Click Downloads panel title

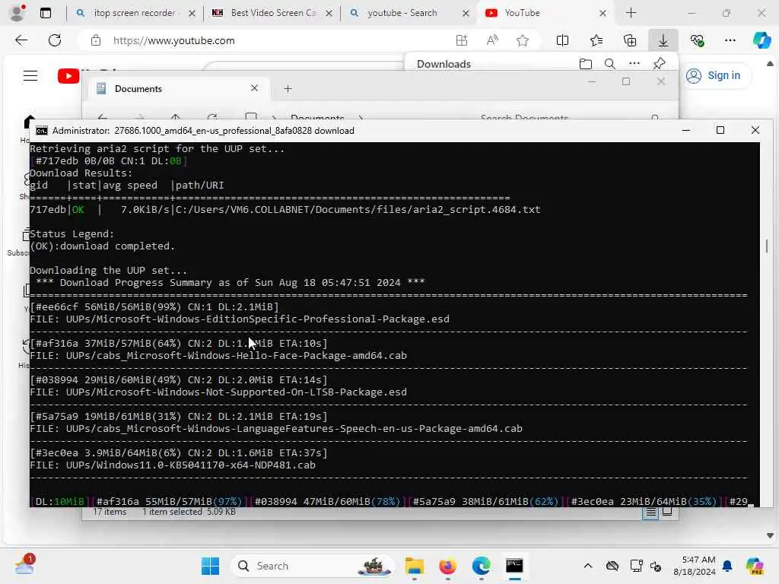444,64
